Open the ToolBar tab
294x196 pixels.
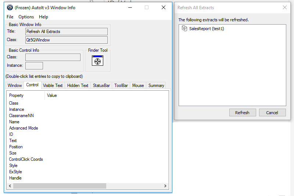(121, 86)
